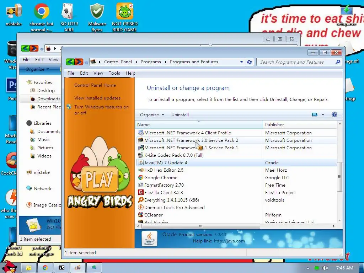Click the Angry Birds start button on the taskbar
The width and height of the screenshot is (364, 273).
point(9,267)
